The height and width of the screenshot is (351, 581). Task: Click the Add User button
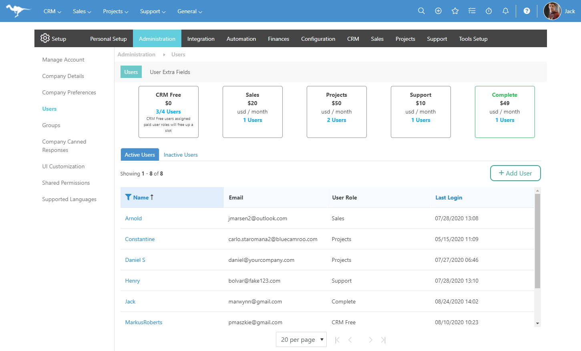tap(515, 173)
